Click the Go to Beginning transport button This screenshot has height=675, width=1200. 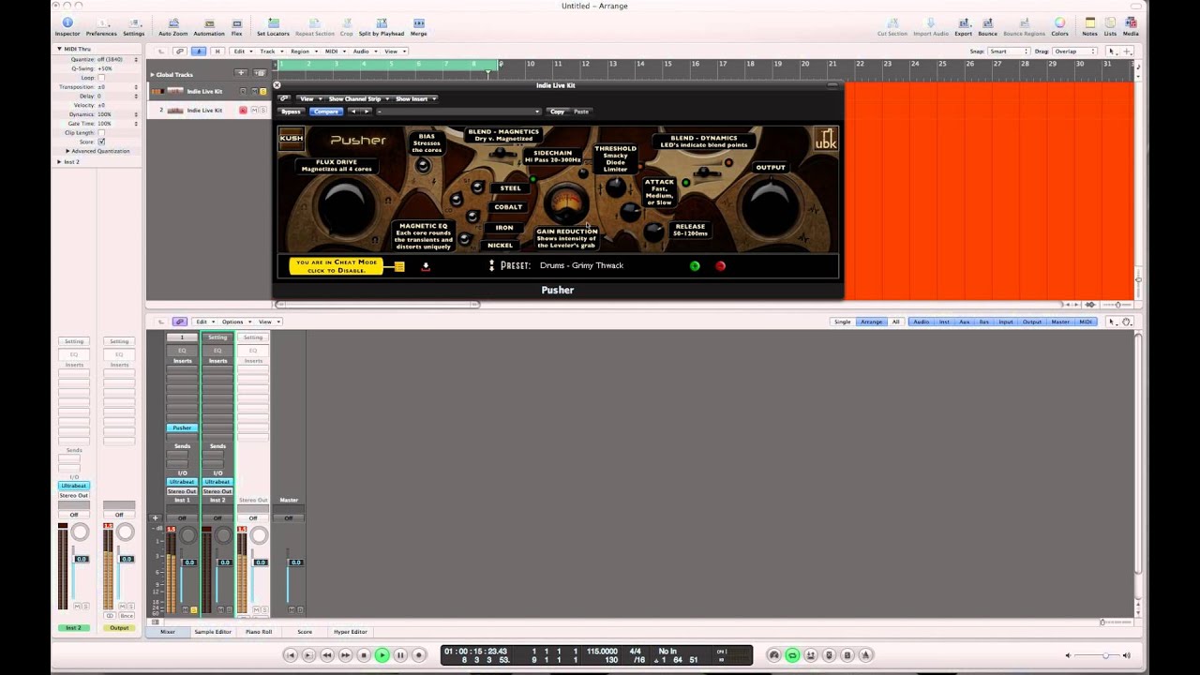point(291,655)
